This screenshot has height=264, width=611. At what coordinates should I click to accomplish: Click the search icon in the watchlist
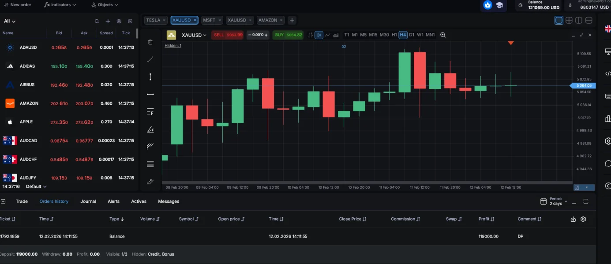(97, 21)
